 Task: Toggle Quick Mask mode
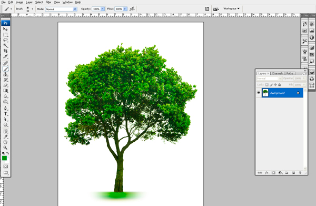[5, 166]
